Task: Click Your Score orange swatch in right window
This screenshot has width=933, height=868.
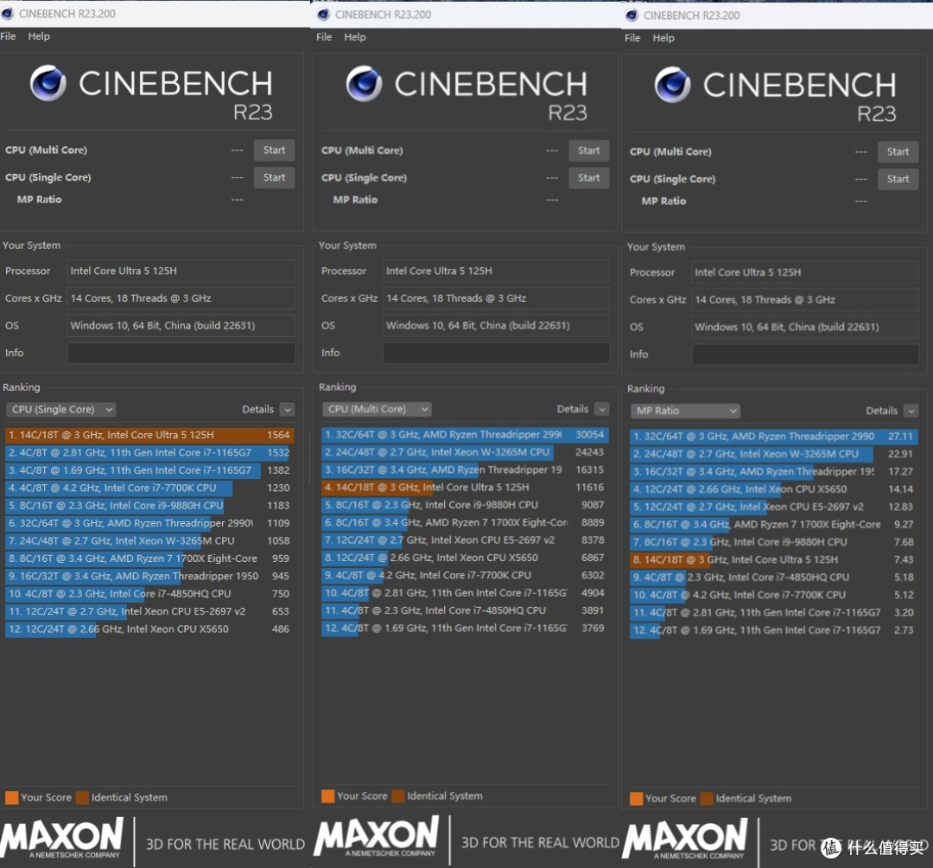Action: [636, 799]
